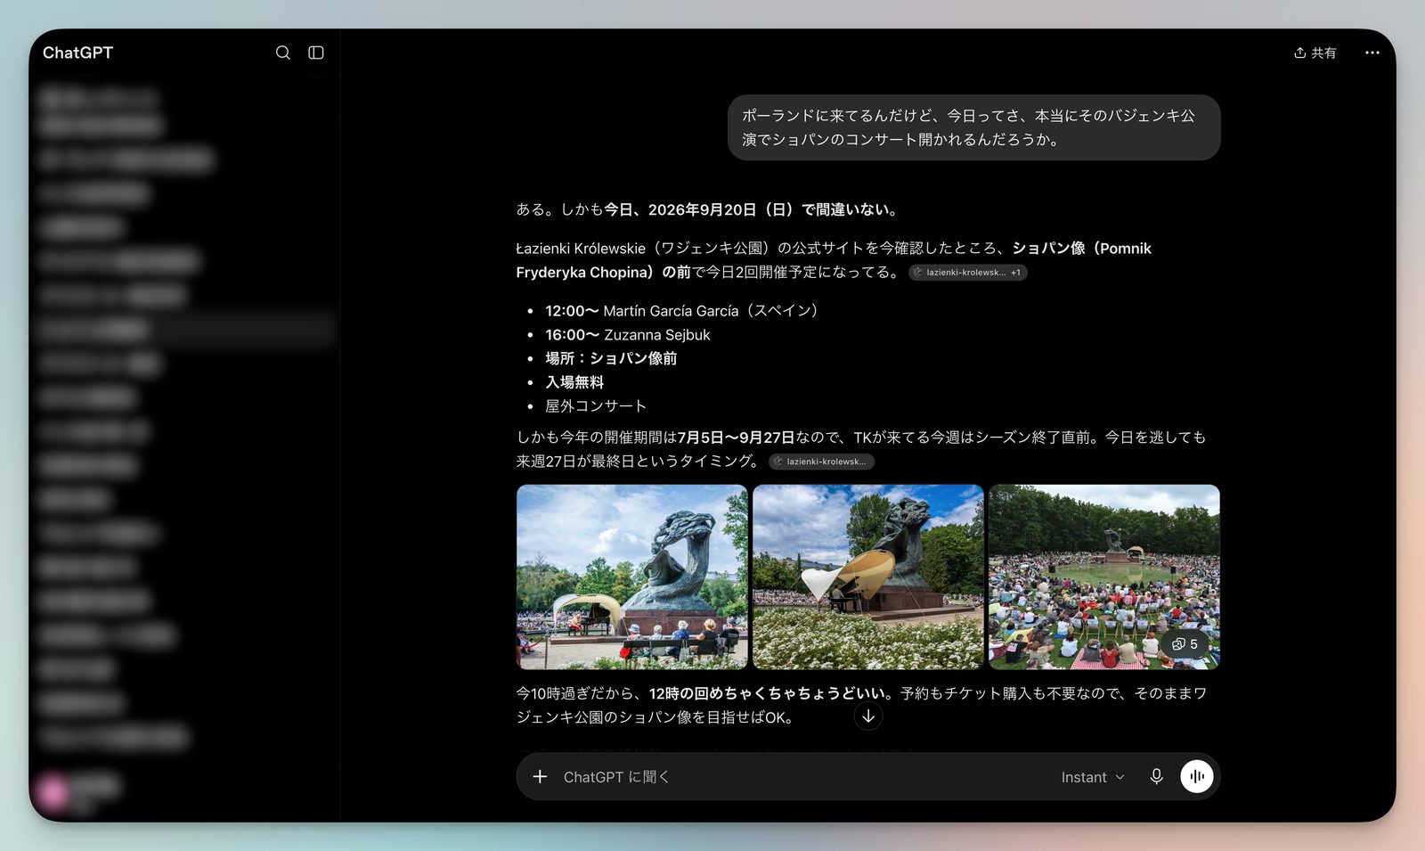Image resolution: width=1425 pixels, height=851 pixels.
Task: Click the plus attach icon in composer
Action: coord(540,777)
